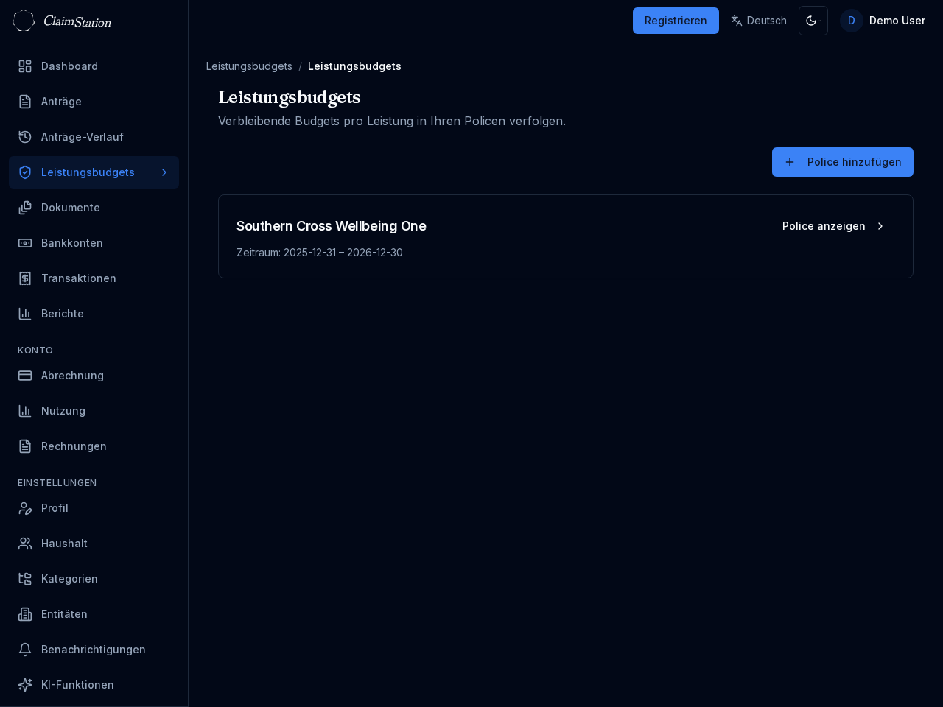Screen dimensions: 943x707
Task: Click the Dashboard grid icon
Action: (x=25, y=66)
